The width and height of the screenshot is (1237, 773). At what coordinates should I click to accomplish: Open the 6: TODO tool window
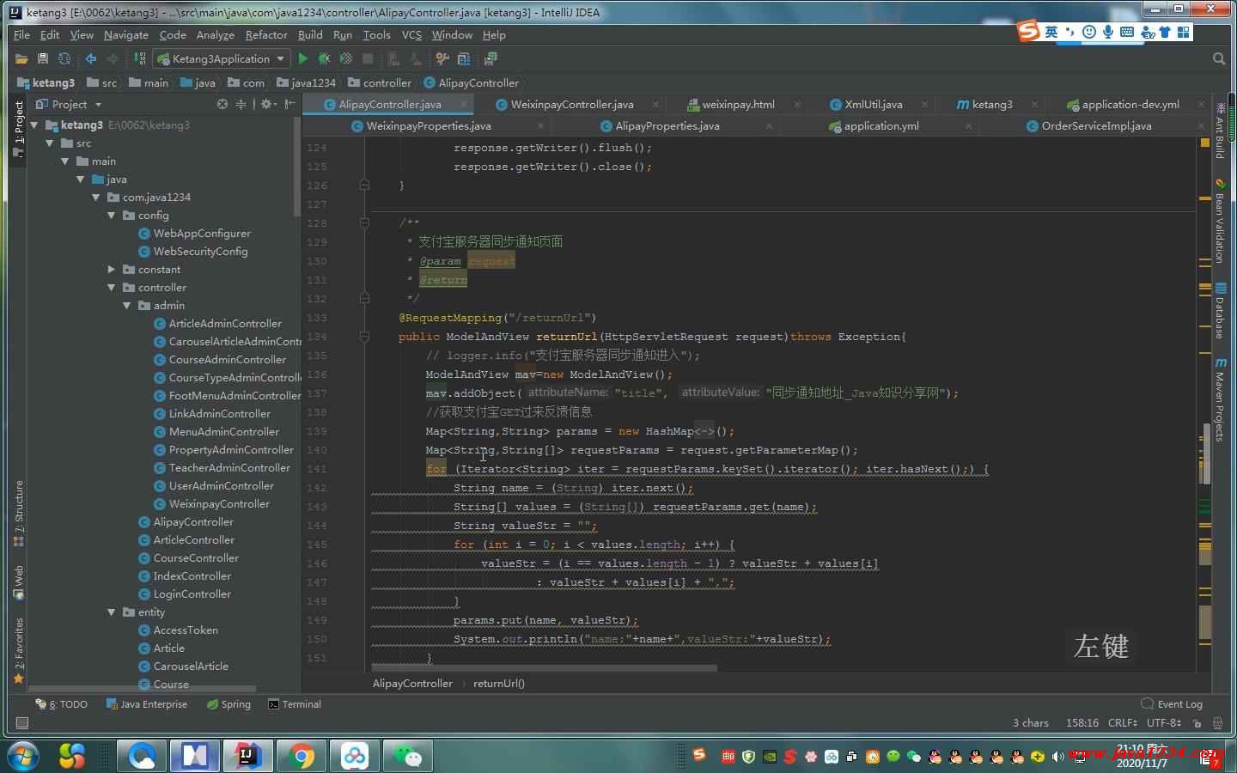click(61, 703)
